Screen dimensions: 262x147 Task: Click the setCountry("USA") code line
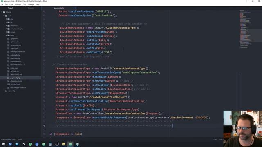click(x=87, y=52)
